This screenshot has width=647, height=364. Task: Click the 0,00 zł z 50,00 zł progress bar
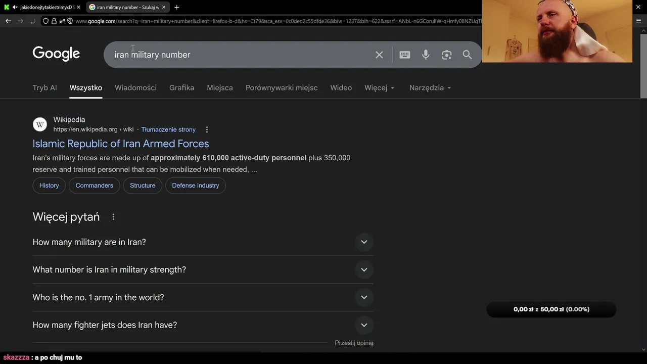(x=551, y=309)
